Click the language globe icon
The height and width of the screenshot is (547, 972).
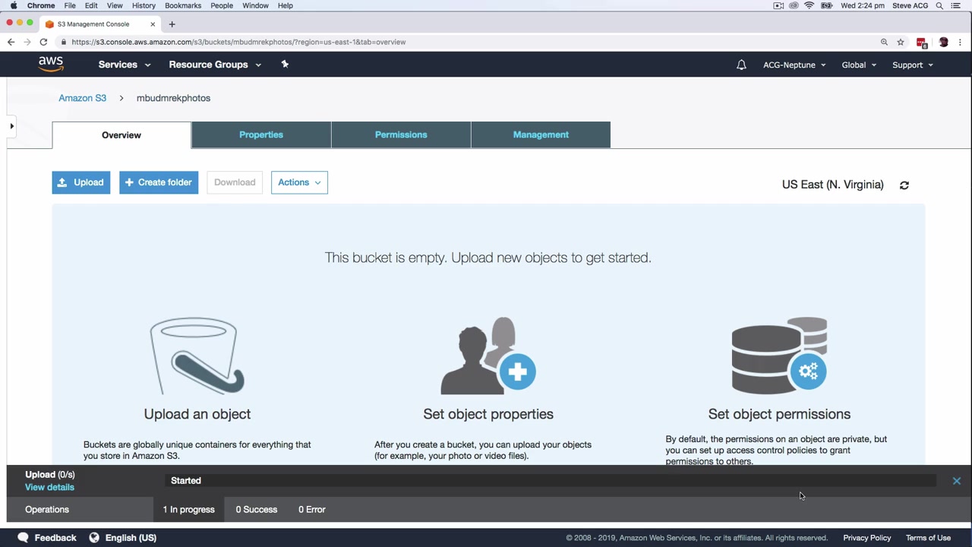(x=94, y=537)
